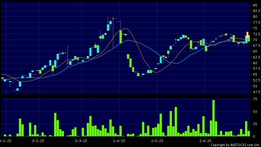Click the tallest bar in the volume chart
Viewport: 261px width, 147px height.
(x=213, y=118)
